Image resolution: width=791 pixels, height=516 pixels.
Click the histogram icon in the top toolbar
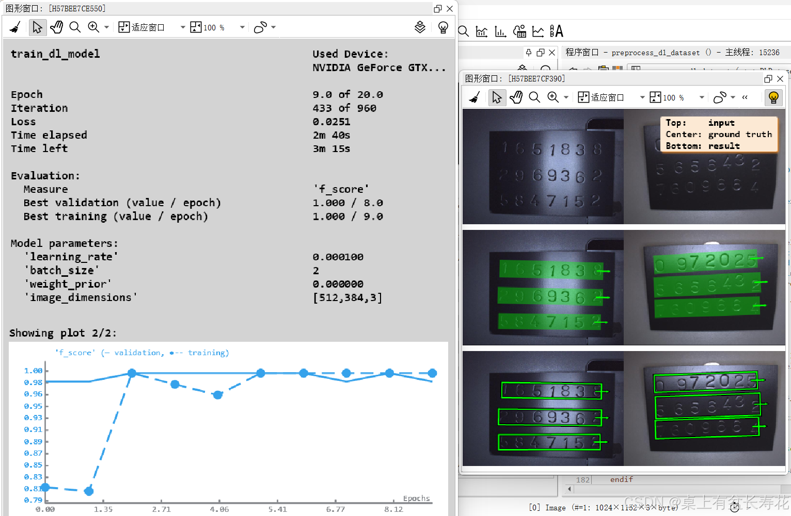point(500,31)
